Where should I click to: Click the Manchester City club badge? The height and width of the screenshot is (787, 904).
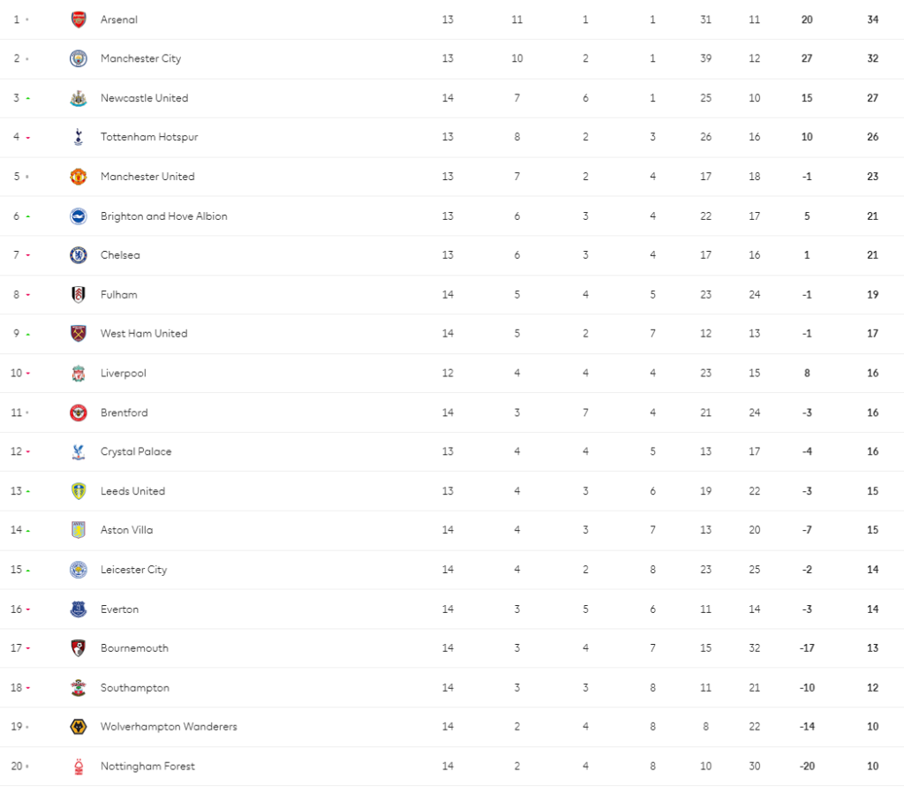pos(79,58)
